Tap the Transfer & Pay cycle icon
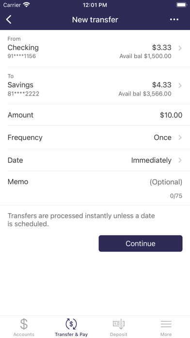Viewport: 190px width, 338px height. click(71, 324)
